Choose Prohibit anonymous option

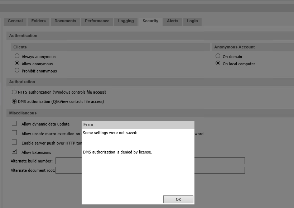17,70
